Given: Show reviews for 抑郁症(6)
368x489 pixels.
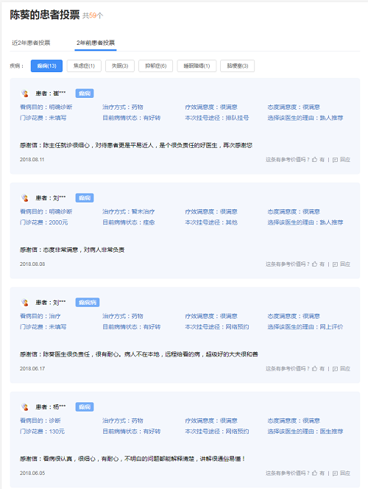Looking at the screenshot, I should click(155, 66).
